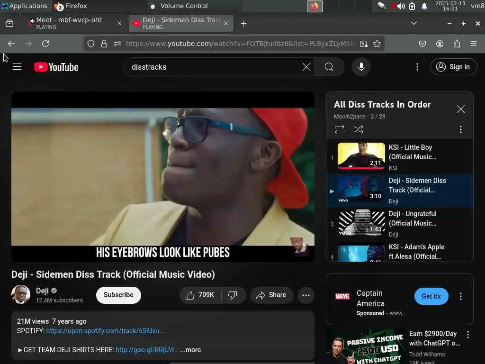Submit search with magnifier button

(329, 67)
